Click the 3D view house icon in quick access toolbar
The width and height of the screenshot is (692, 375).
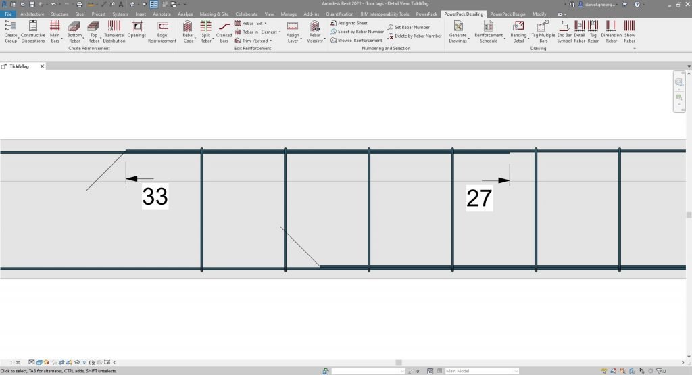click(132, 5)
